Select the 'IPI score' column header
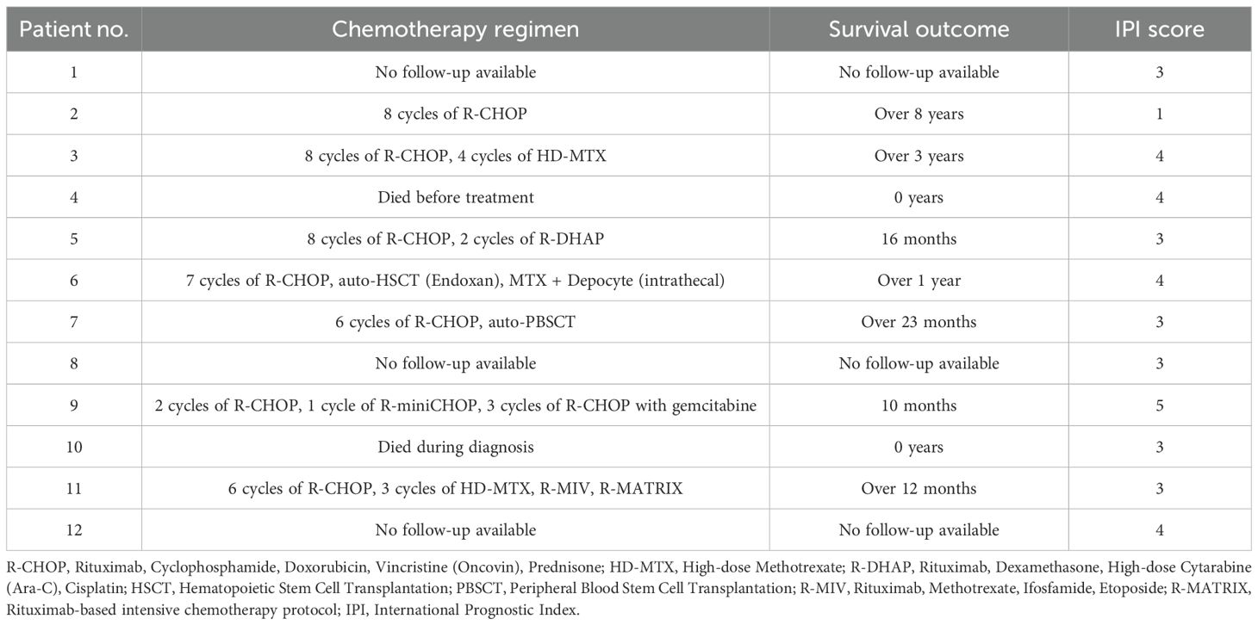This screenshot has width=1258, height=625. [x=1159, y=29]
